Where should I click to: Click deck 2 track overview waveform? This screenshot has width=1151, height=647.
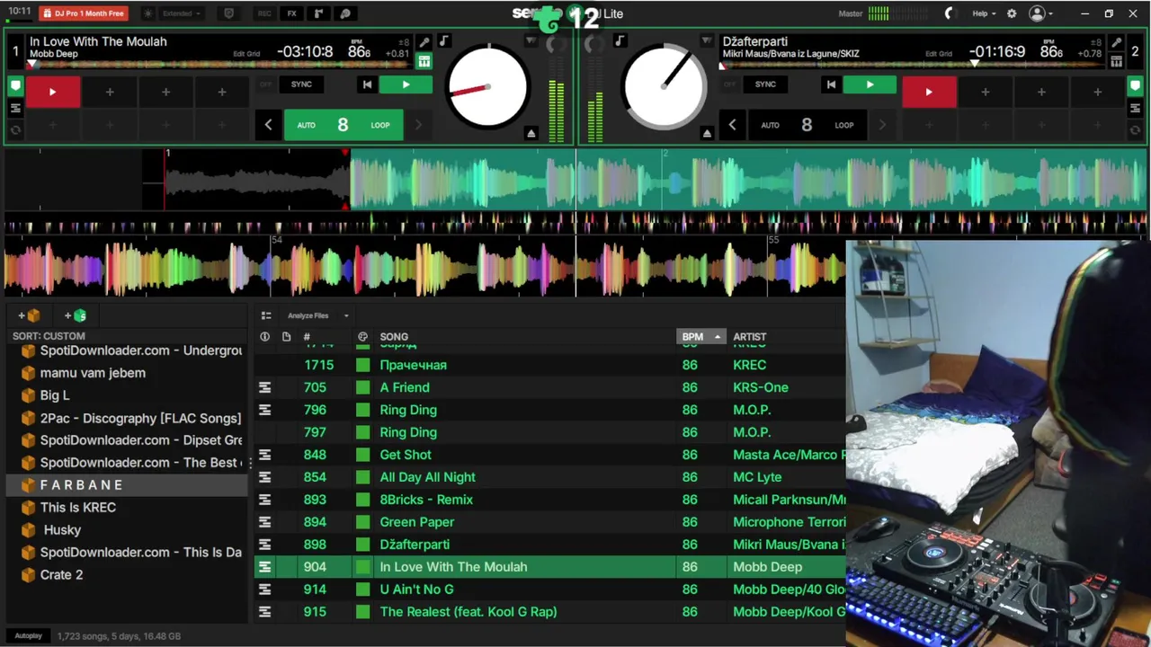tap(911, 65)
